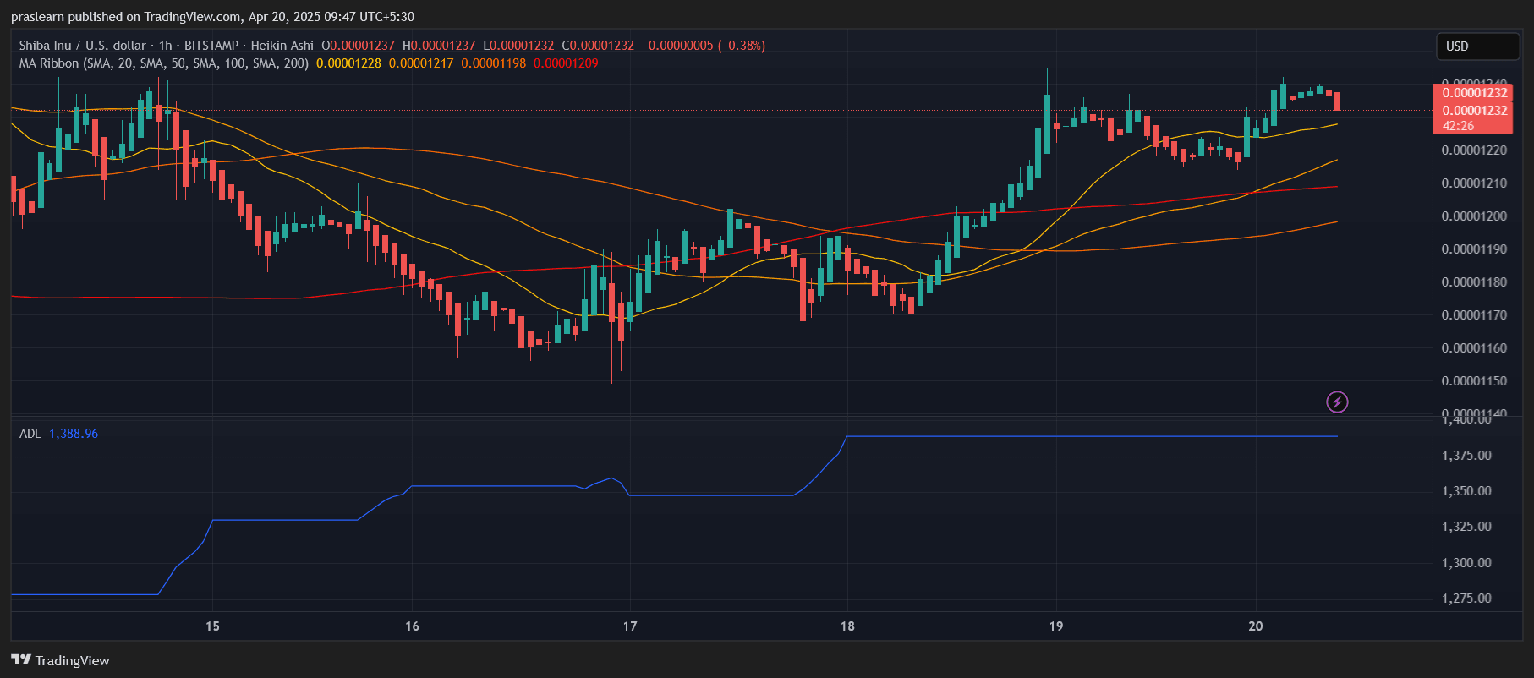Click the SMA 100 value 0.00001198
Screen dimensions: 1534x678
click(x=493, y=63)
